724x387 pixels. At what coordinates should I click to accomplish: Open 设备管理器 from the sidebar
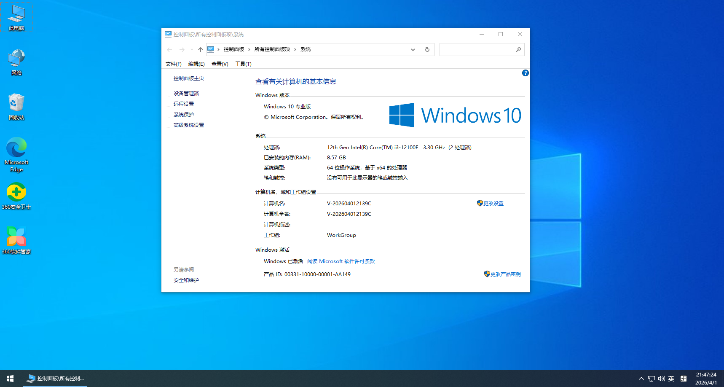(185, 93)
